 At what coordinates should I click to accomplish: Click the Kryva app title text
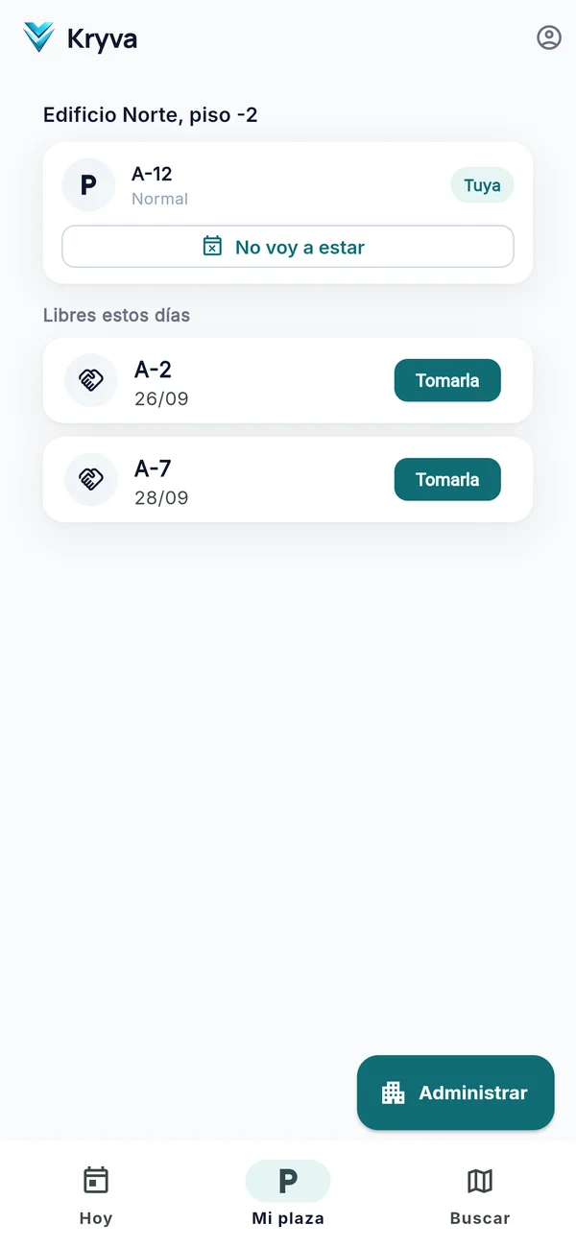(x=102, y=38)
